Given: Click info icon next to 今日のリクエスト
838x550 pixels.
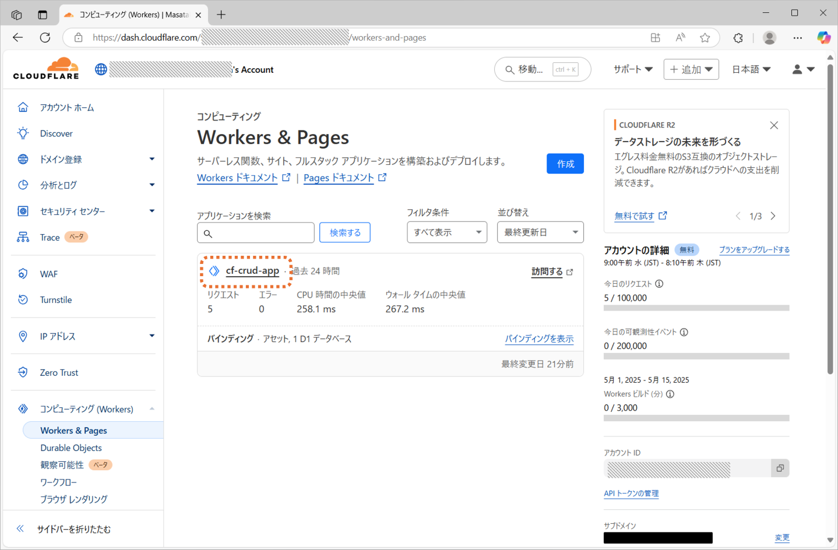Looking at the screenshot, I should (659, 284).
